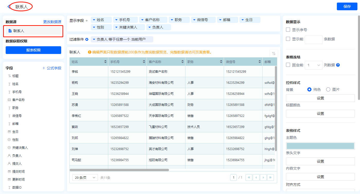Click the help icon next to 列数据
Image resolution: width=360 pixels, height=194 pixels.
(x=338, y=65)
